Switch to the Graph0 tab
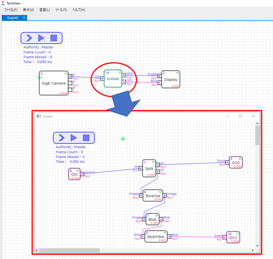 click(13, 18)
